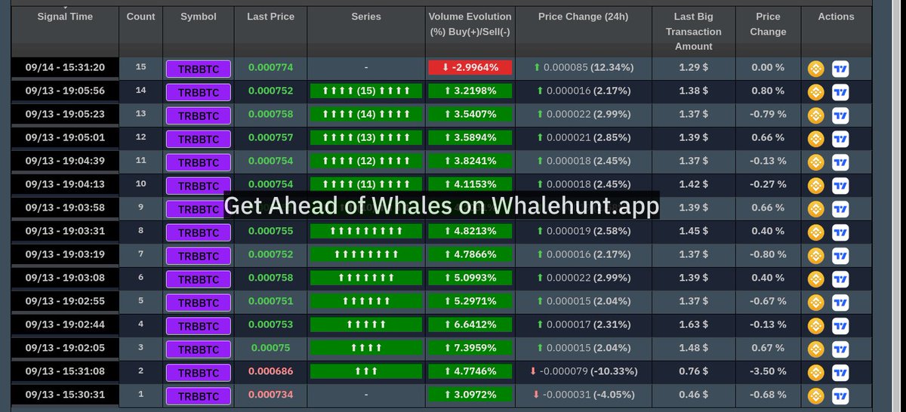The height and width of the screenshot is (412, 906).
Task: Select price change -0.000079 (-10.33%)
Action: point(582,372)
